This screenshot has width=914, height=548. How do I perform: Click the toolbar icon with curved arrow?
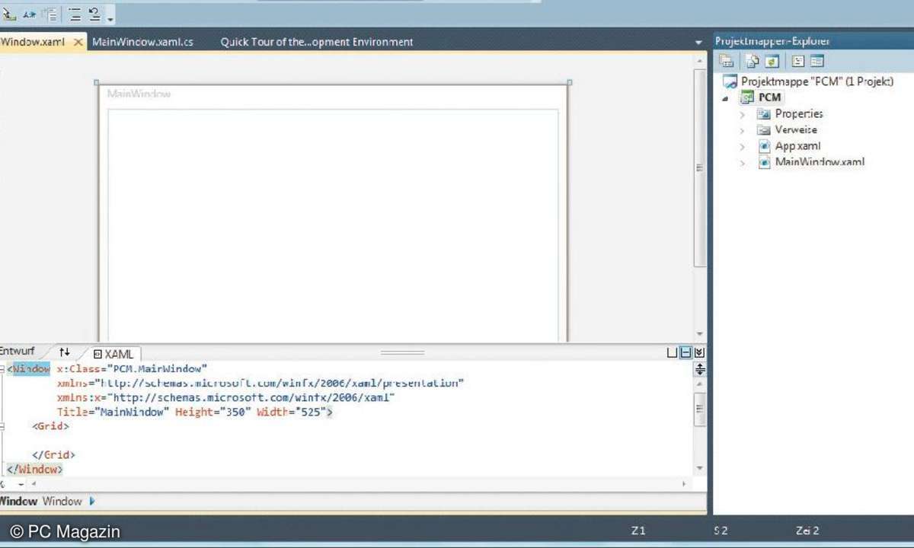(x=94, y=14)
